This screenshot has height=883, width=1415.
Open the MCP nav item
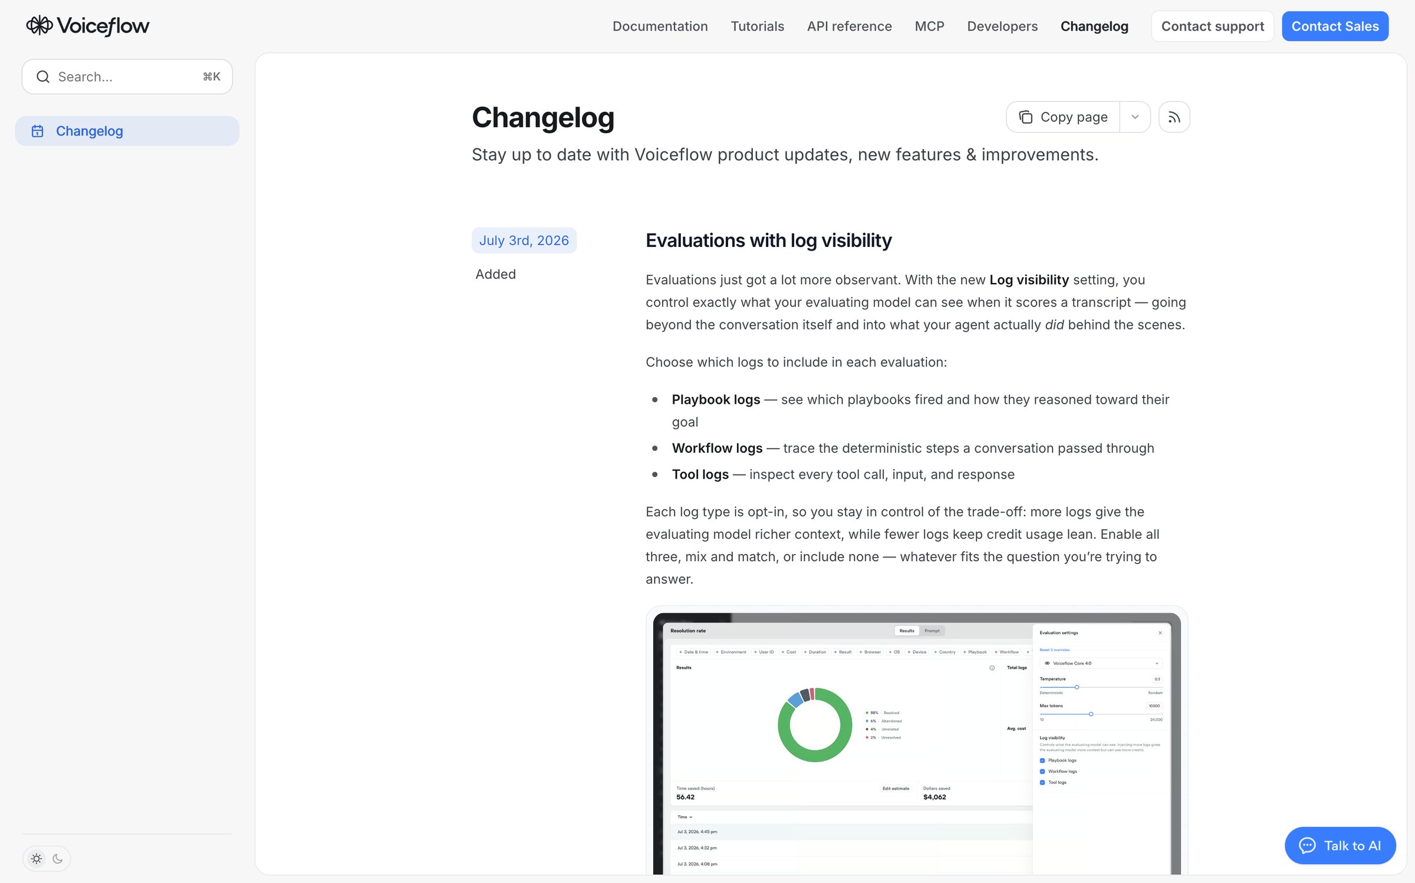point(929,26)
